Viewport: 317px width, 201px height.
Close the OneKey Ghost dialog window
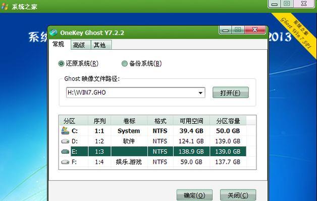(255, 30)
